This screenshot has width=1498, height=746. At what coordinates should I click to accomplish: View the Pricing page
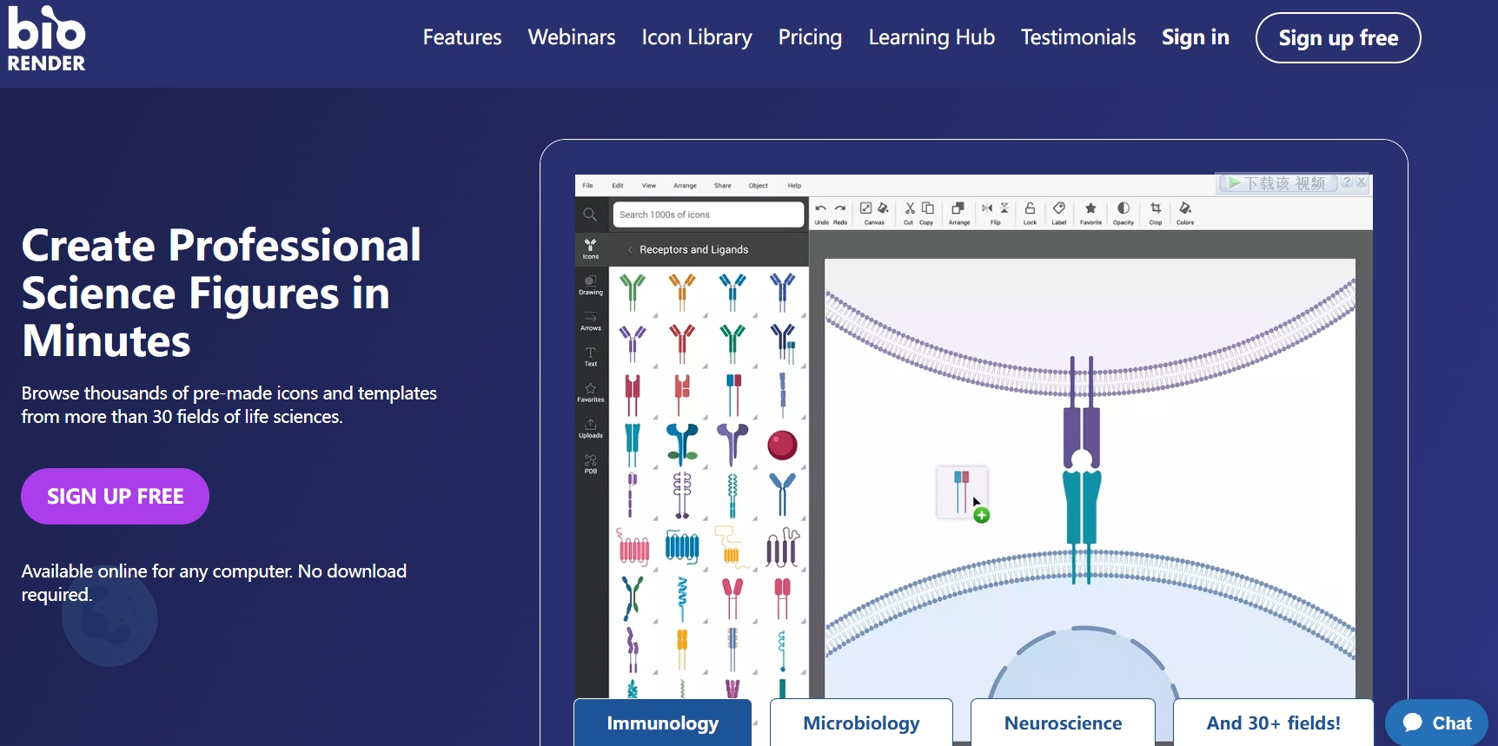pyautogui.click(x=810, y=37)
